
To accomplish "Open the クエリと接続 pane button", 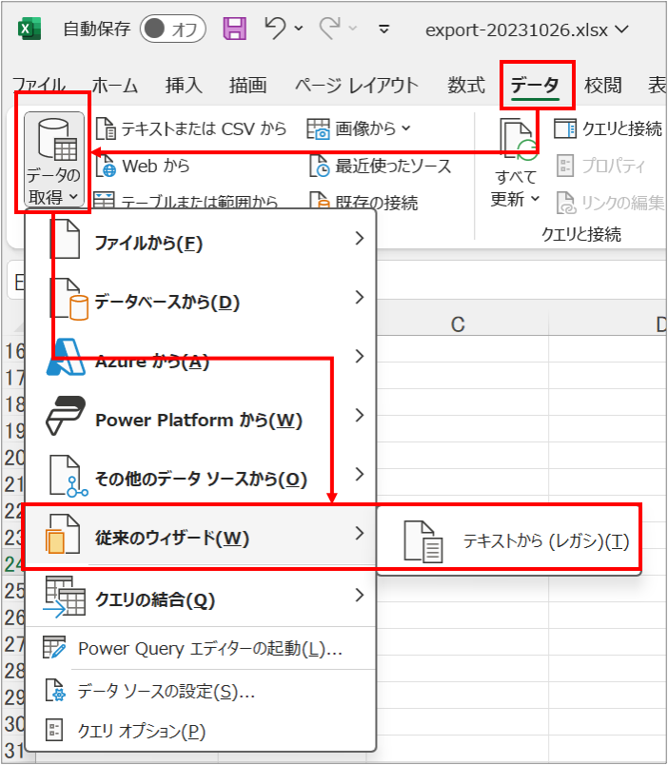I will click(608, 128).
